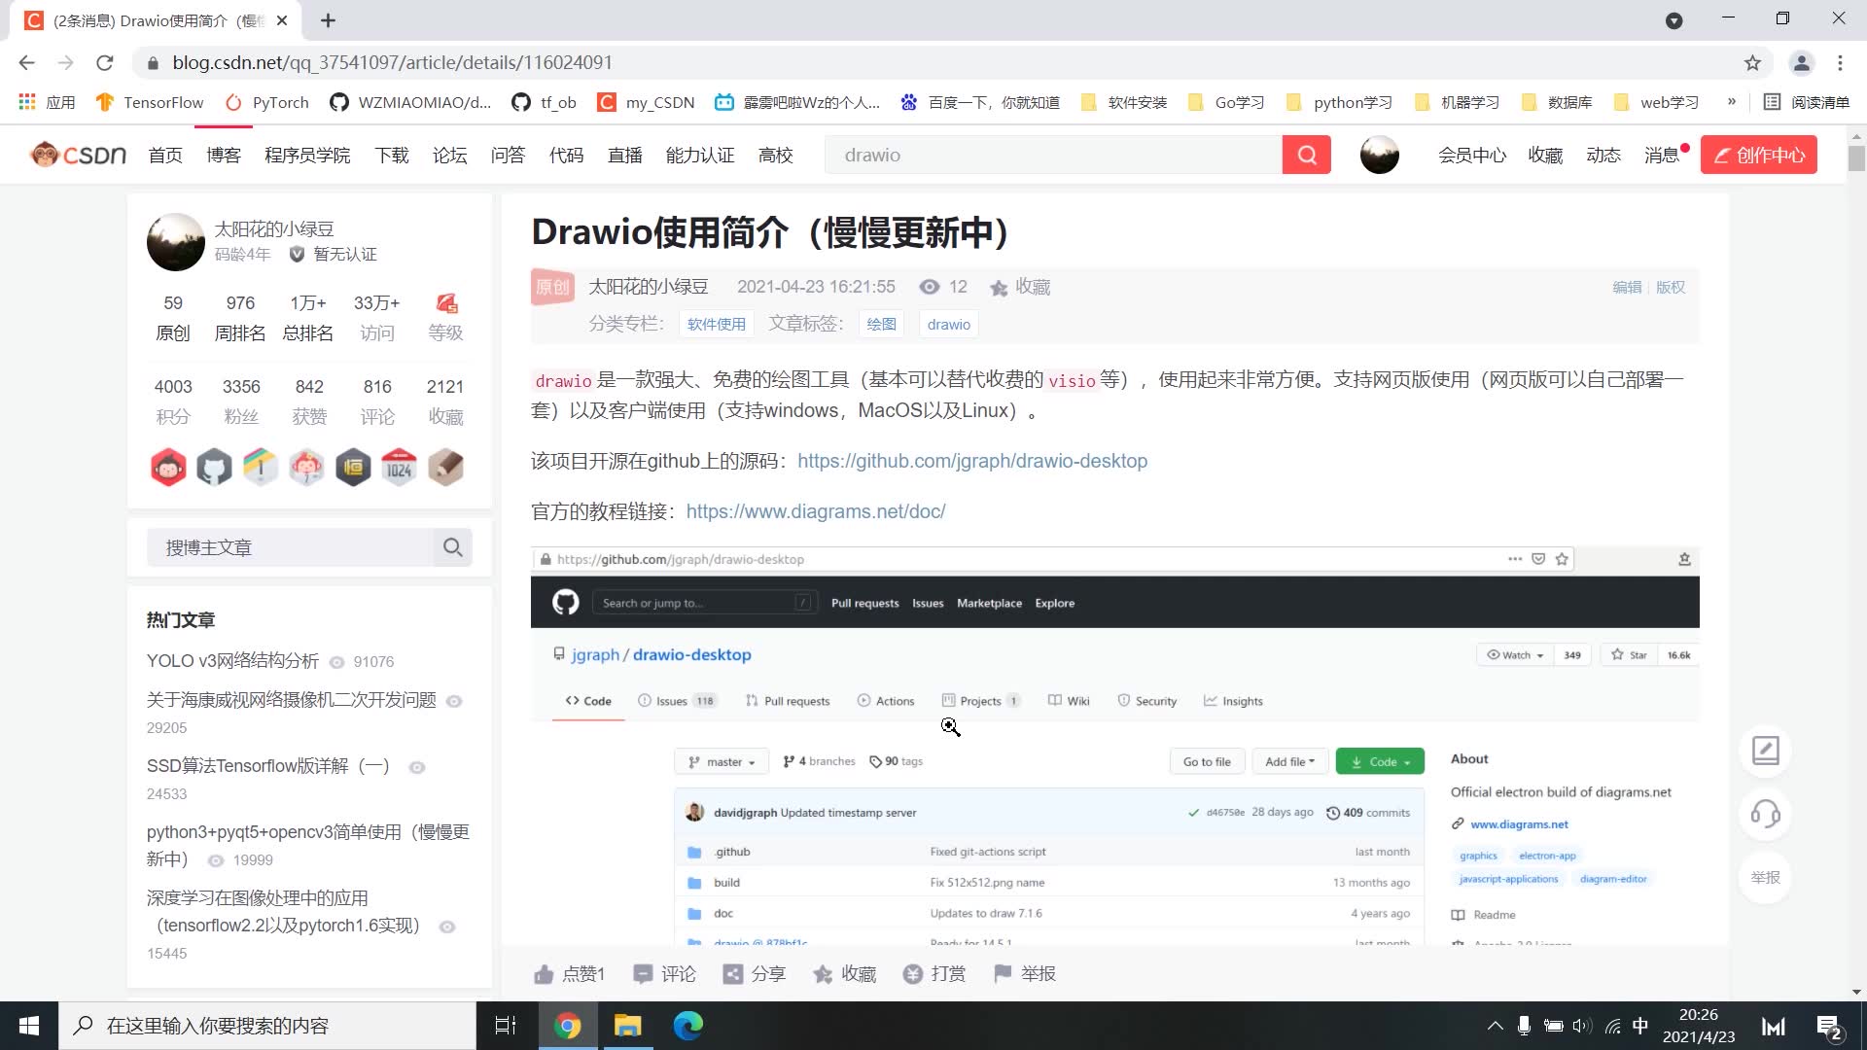Open the 首页 nav item

165,156
